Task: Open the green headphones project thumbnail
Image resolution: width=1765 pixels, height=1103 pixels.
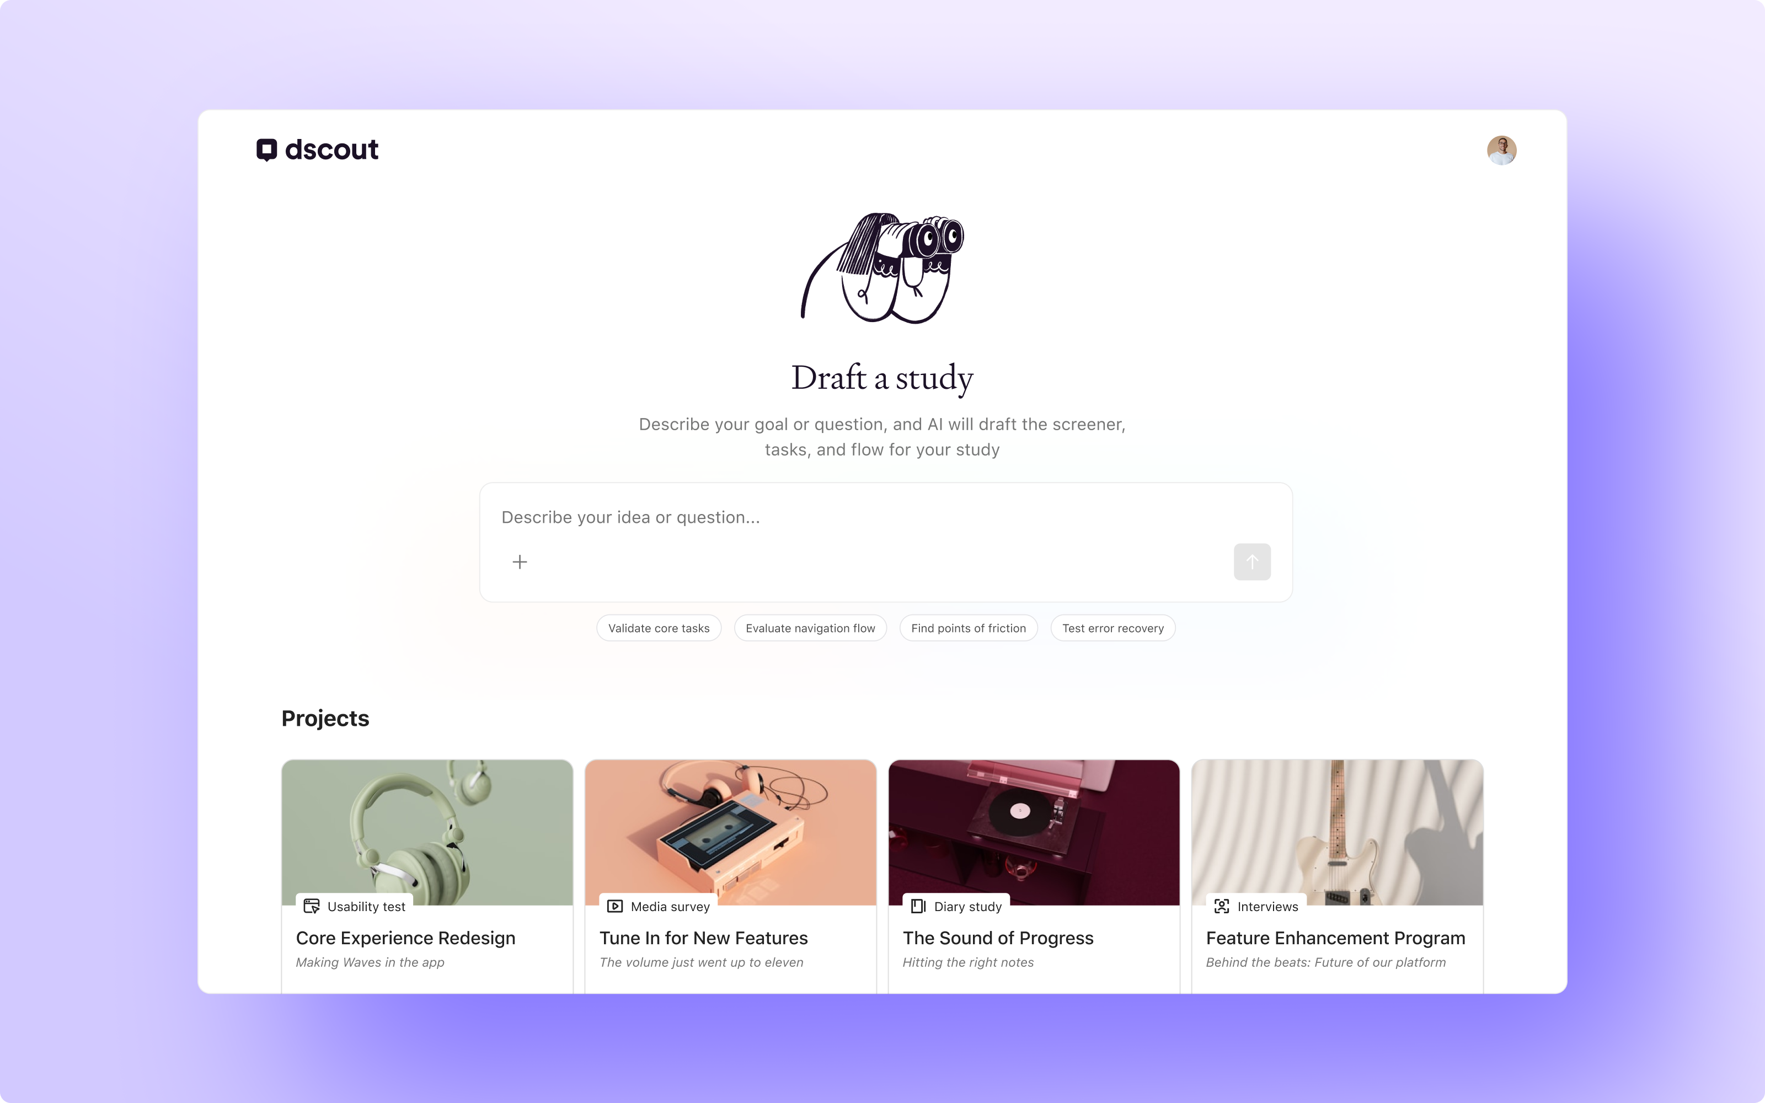Action: coord(427,832)
